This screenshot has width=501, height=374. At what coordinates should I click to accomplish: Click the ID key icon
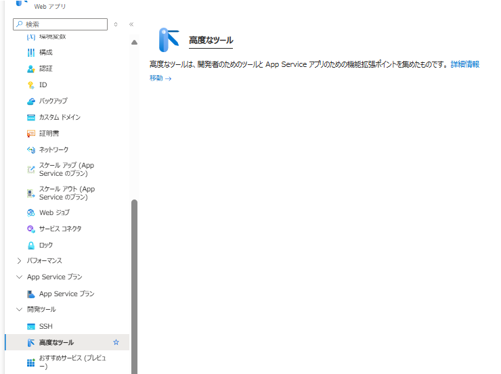click(x=31, y=85)
